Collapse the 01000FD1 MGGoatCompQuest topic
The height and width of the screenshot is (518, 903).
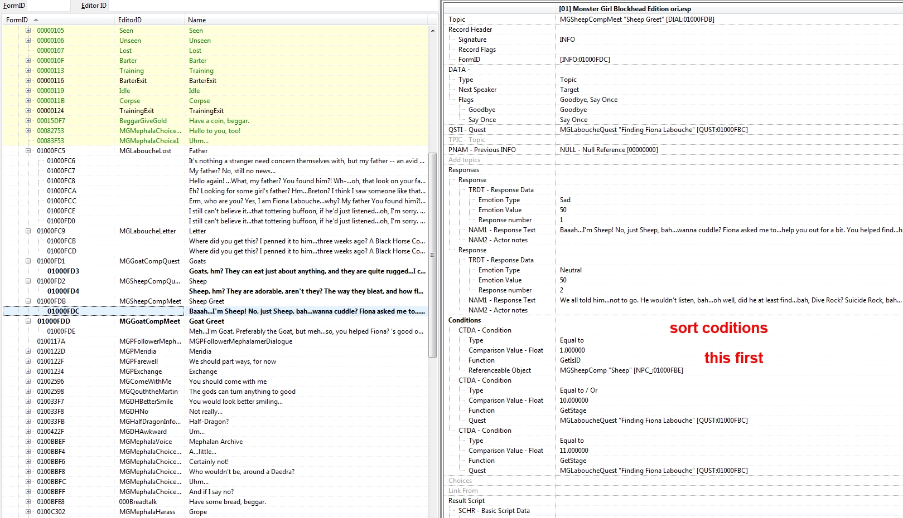coord(28,261)
